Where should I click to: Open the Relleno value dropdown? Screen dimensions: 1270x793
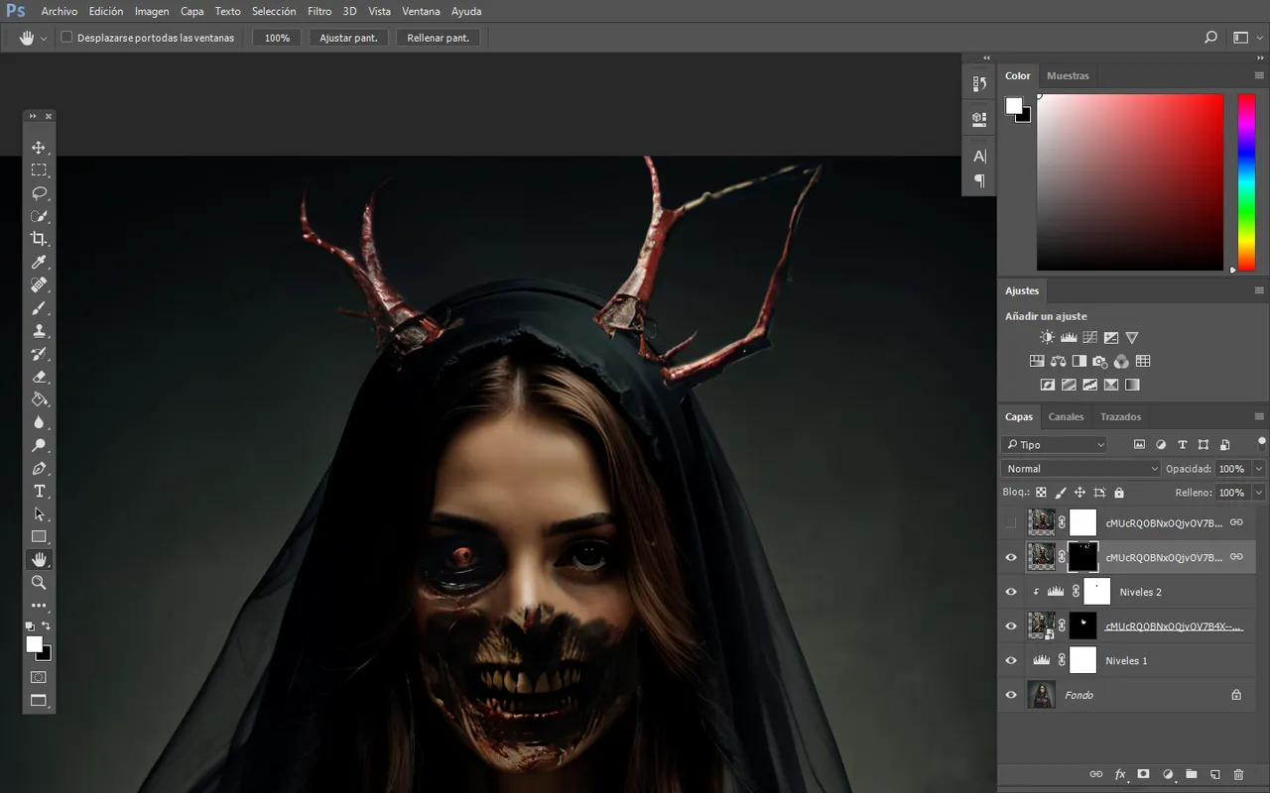pyautogui.click(x=1258, y=493)
